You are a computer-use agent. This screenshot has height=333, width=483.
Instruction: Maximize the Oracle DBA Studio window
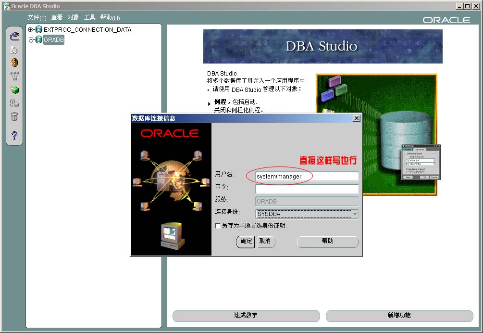(468, 6)
